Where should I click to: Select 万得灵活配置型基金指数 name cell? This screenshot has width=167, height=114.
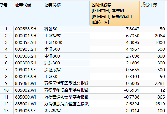coord(66,83)
